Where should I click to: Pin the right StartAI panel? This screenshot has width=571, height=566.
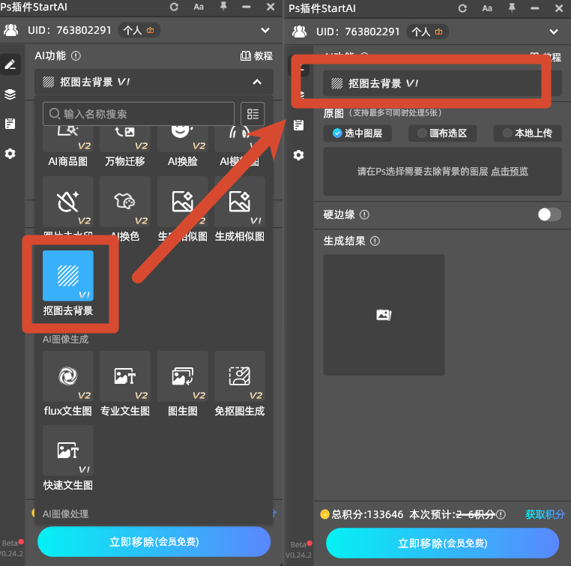pyautogui.click(x=512, y=8)
